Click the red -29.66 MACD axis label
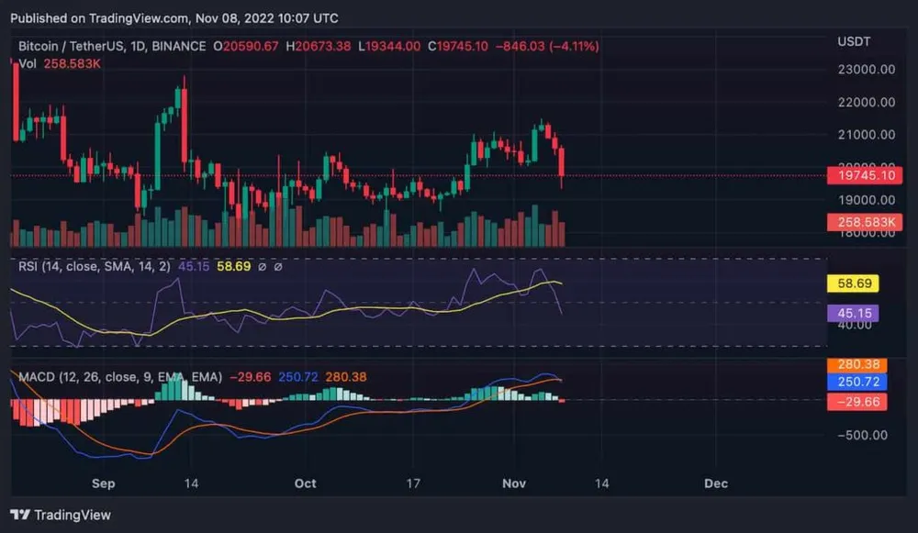918x533 pixels. coord(855,401)
